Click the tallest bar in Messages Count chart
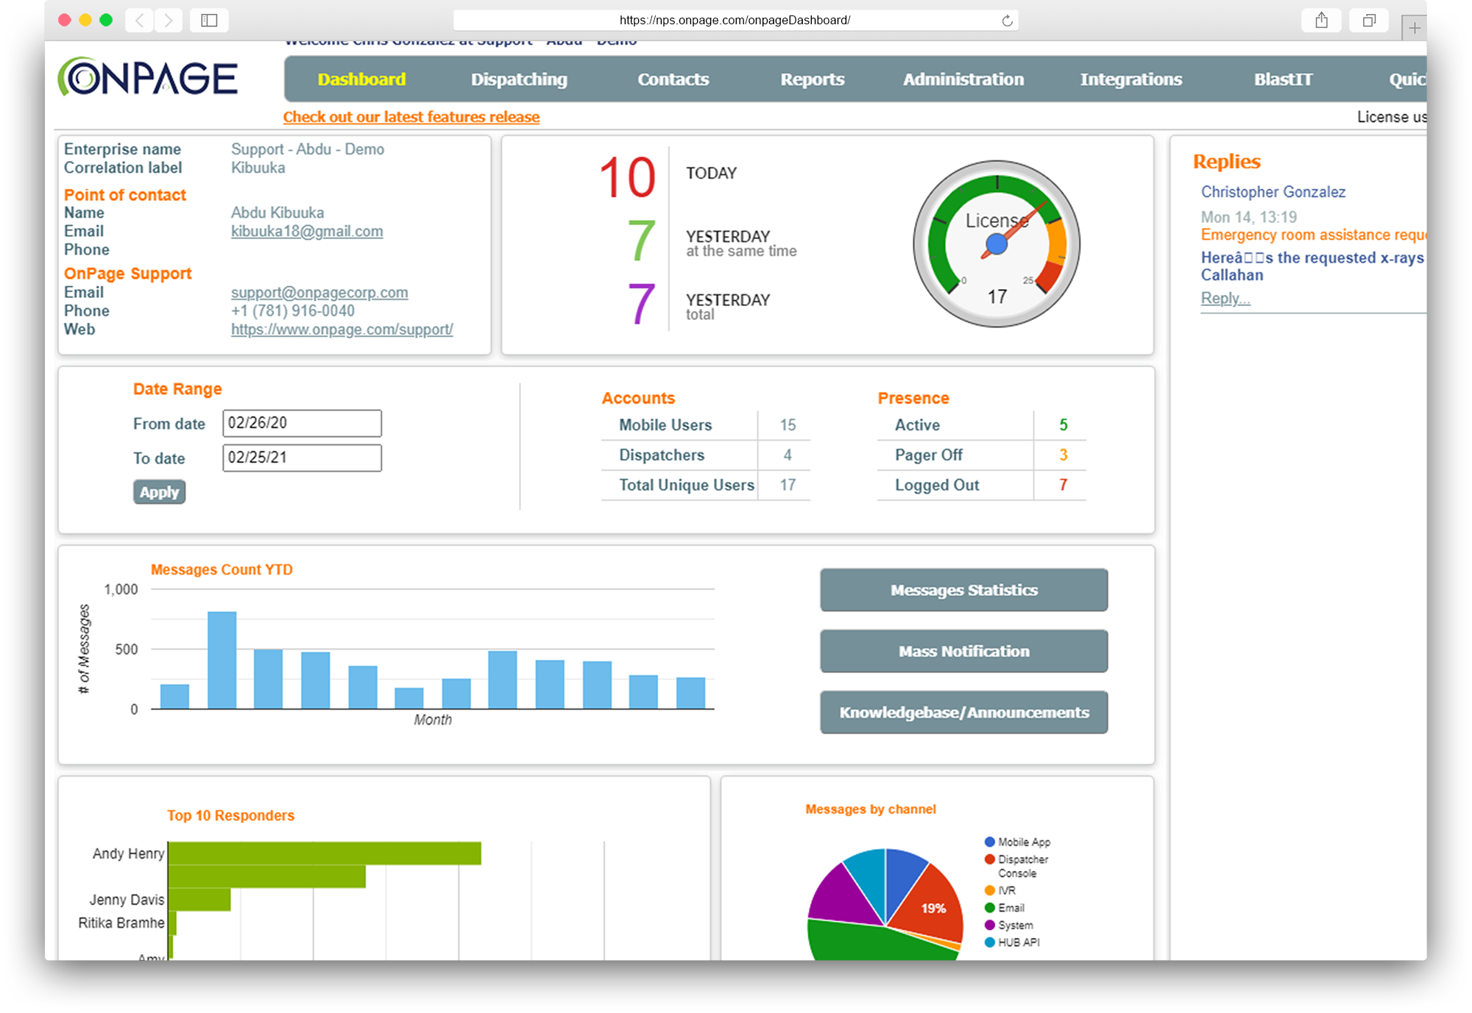Viewport: 1472px width, 1013px height. click(x=222, y=660)
